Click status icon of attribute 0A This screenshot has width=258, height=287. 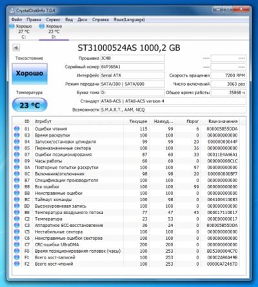(17, 168)
